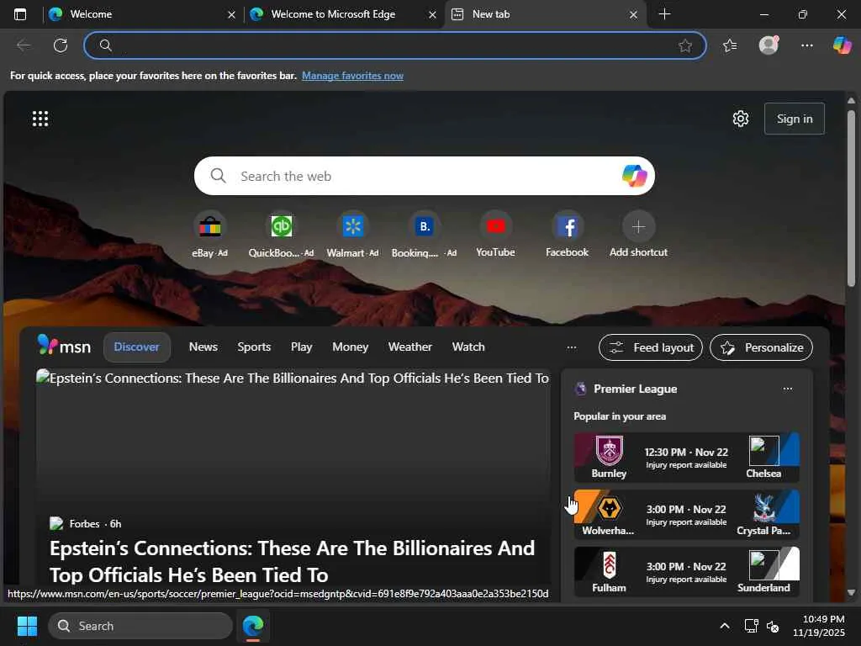This screenshot has height=646, width=861.
Task: Click the Feed layout button
Action: (651, 347)
